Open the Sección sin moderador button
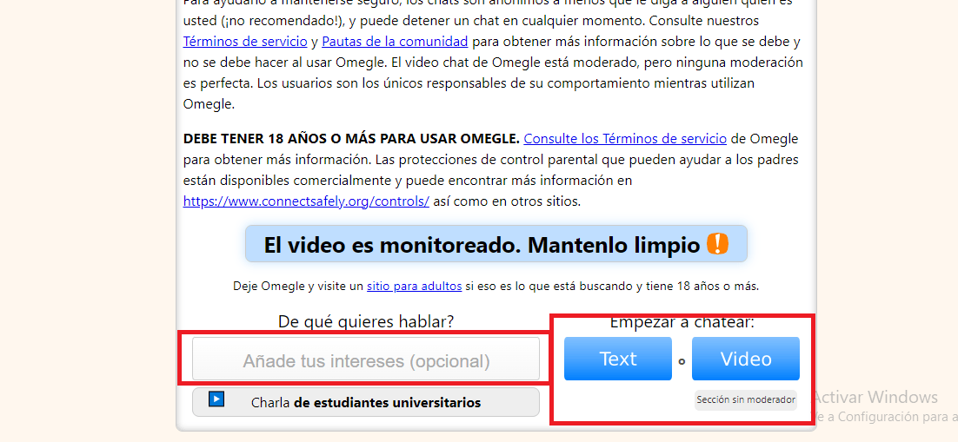958x442 pixels. (x=746, y=399)
